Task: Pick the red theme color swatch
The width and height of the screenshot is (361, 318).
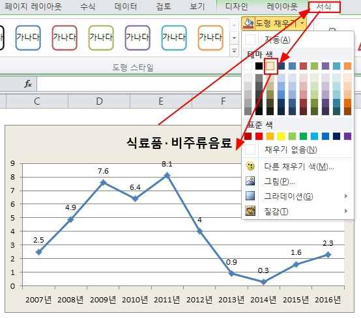Action: [x=304, y=66]
